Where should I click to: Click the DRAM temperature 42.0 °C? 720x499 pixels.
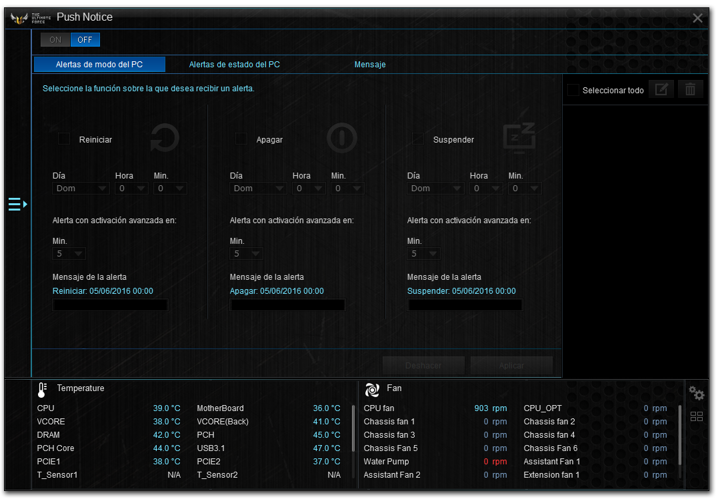(167, 435)
